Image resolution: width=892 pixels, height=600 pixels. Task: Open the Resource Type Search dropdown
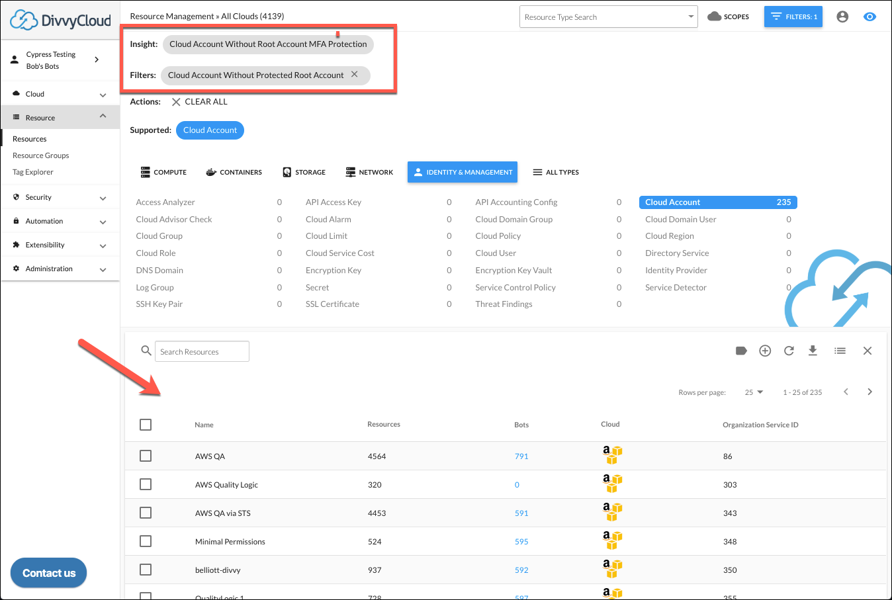tap(609, 17)
